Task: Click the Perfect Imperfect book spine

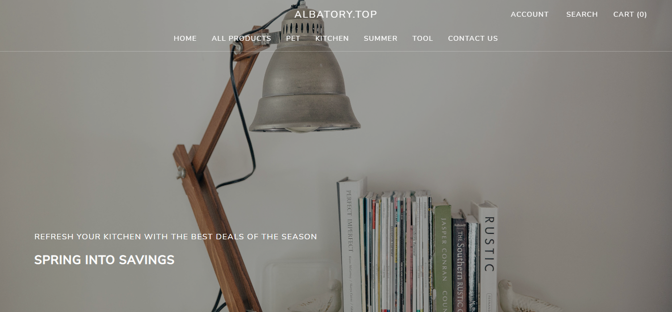Action: pyautogui.click(x=350, y=246)
